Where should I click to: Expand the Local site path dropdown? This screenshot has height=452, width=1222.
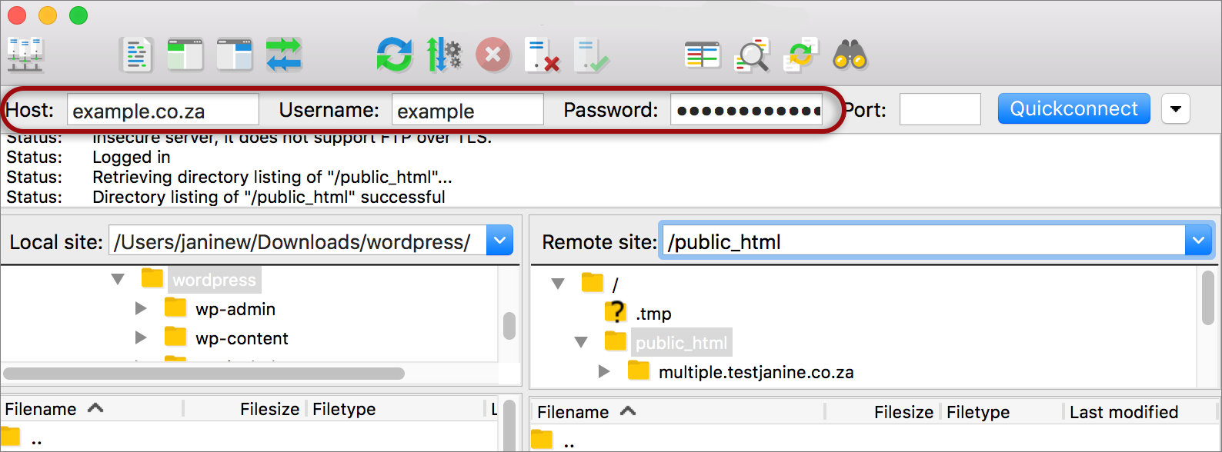click(x=500, y=241)
